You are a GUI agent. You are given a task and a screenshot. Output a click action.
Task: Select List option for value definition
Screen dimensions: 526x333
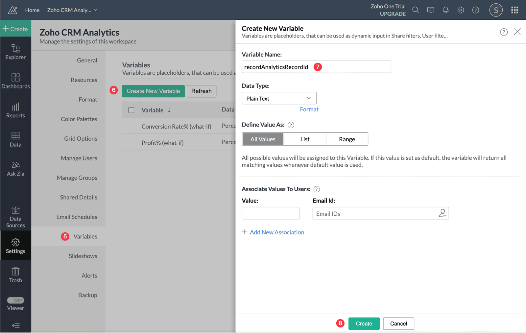305,139
